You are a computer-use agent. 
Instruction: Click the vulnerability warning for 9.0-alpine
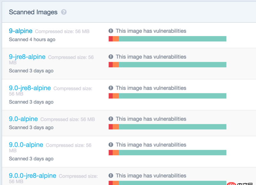pos(110,119)
